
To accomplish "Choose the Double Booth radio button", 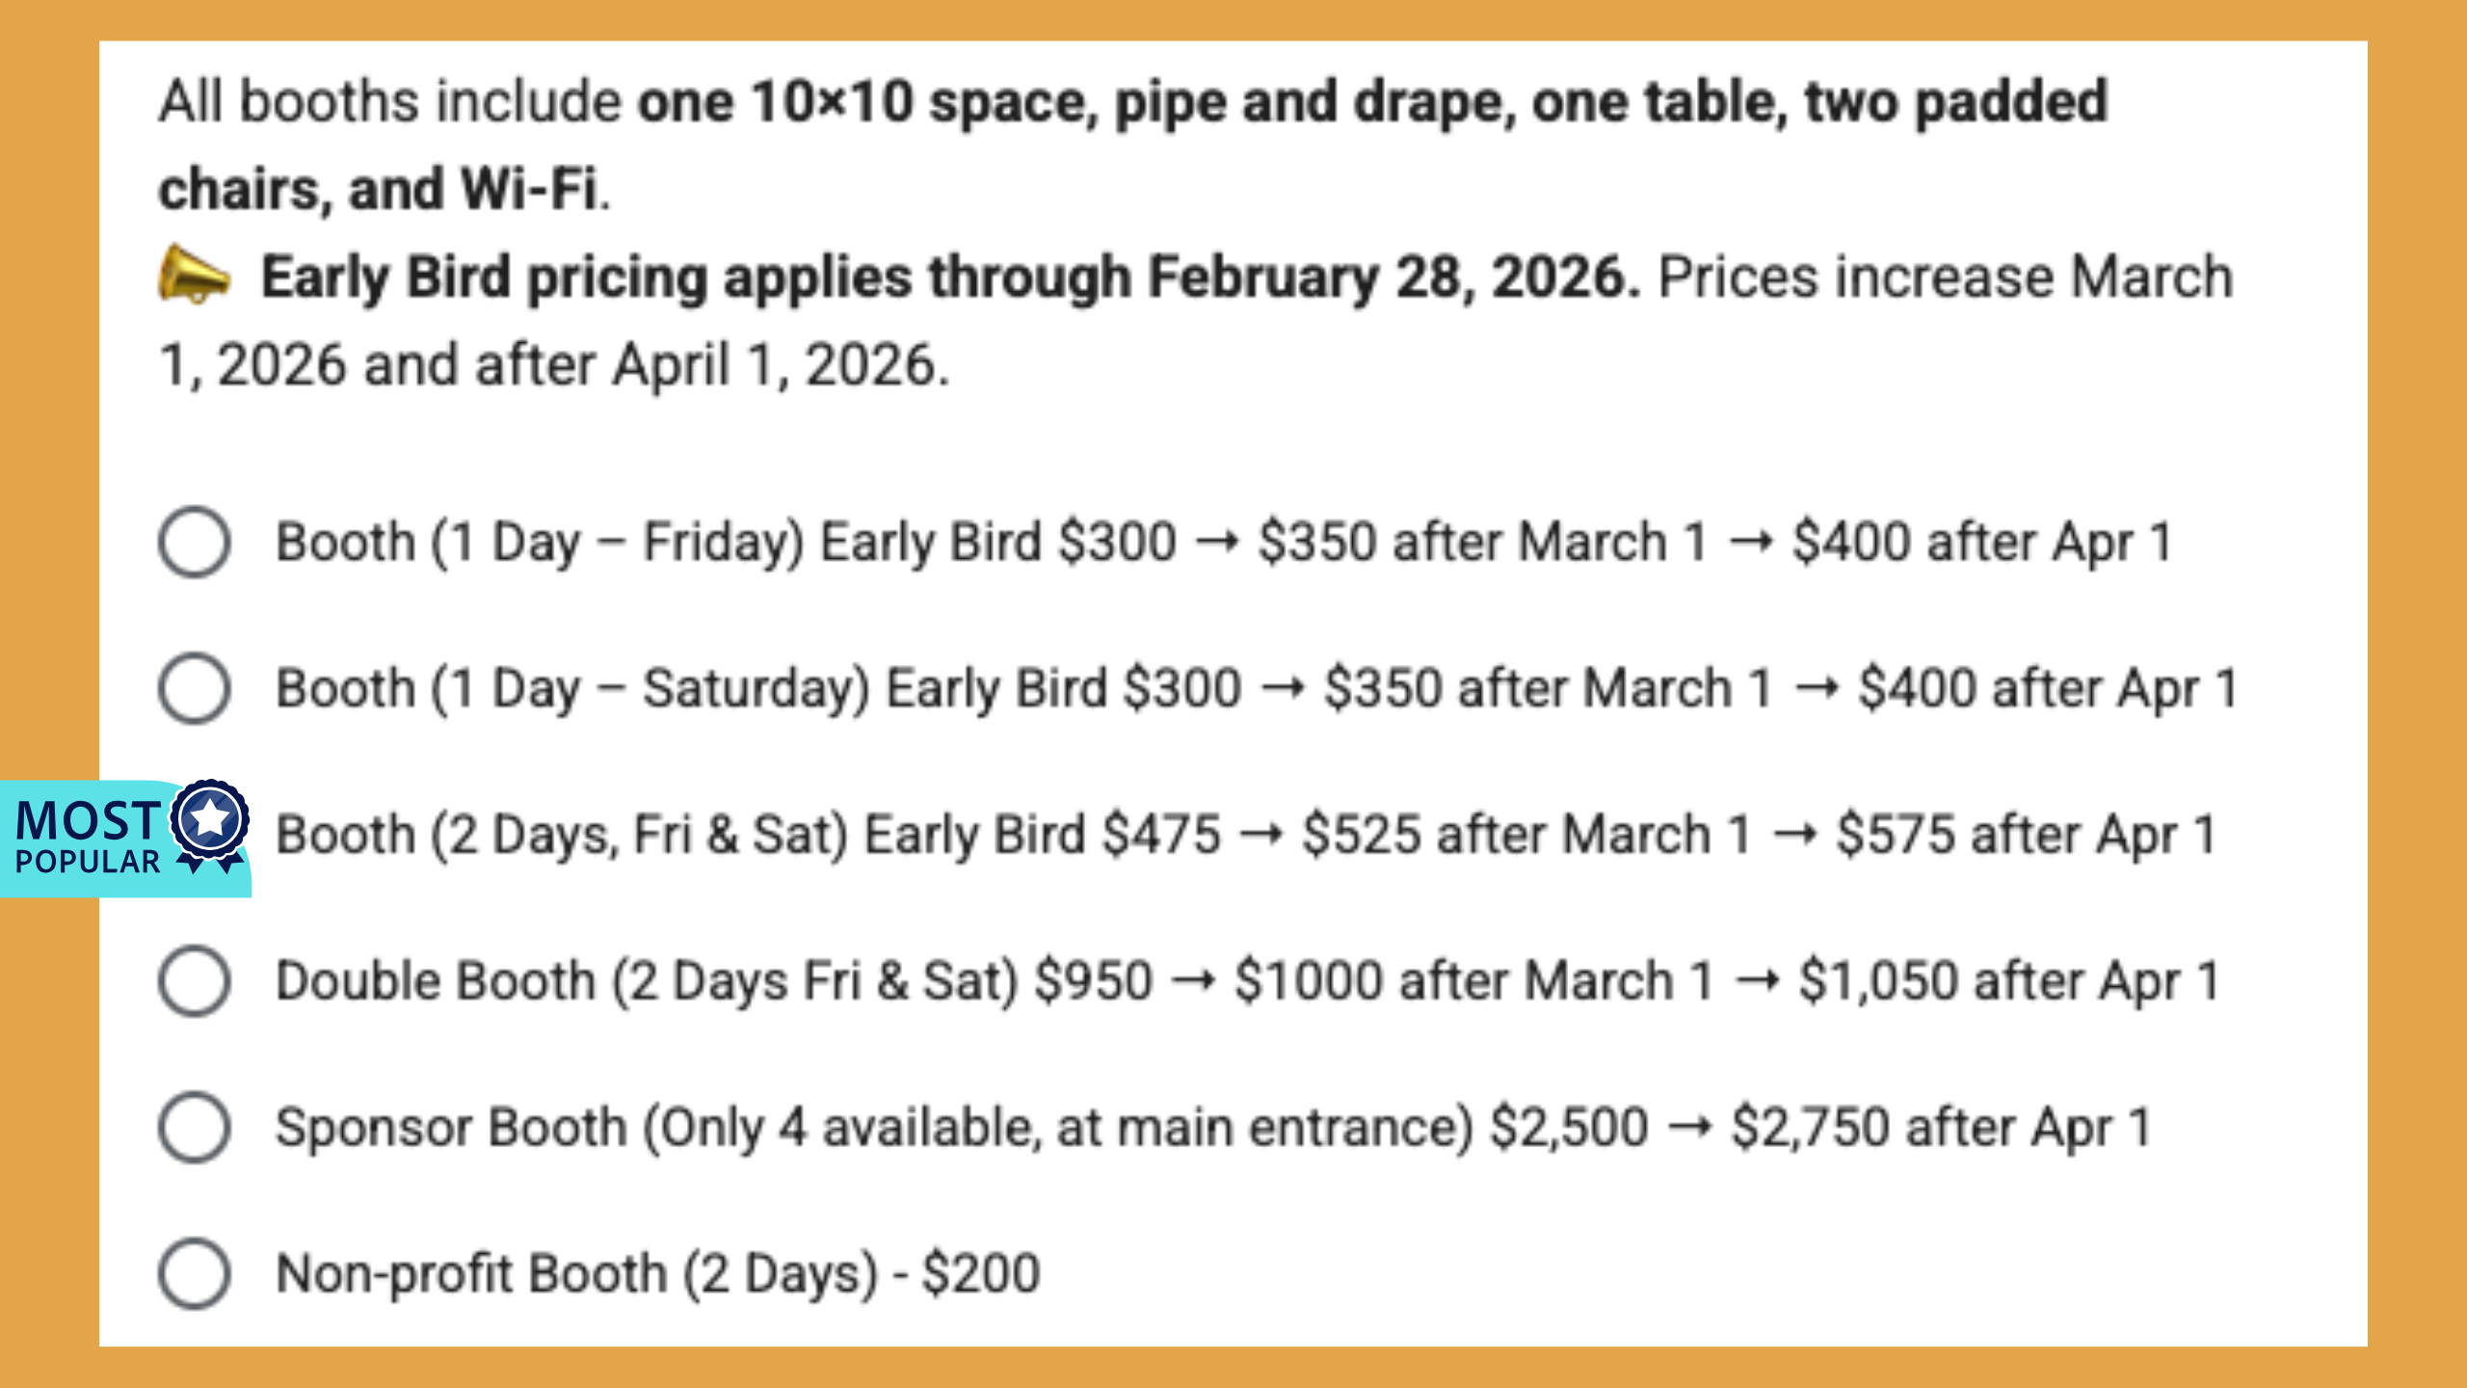I will (195, 981).
